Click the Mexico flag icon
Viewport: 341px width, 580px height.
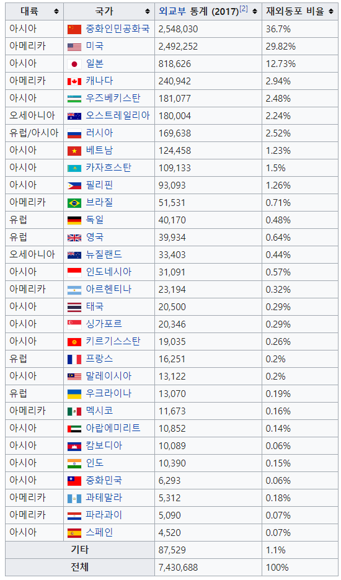pyautogui.click(x=74, y=411)
